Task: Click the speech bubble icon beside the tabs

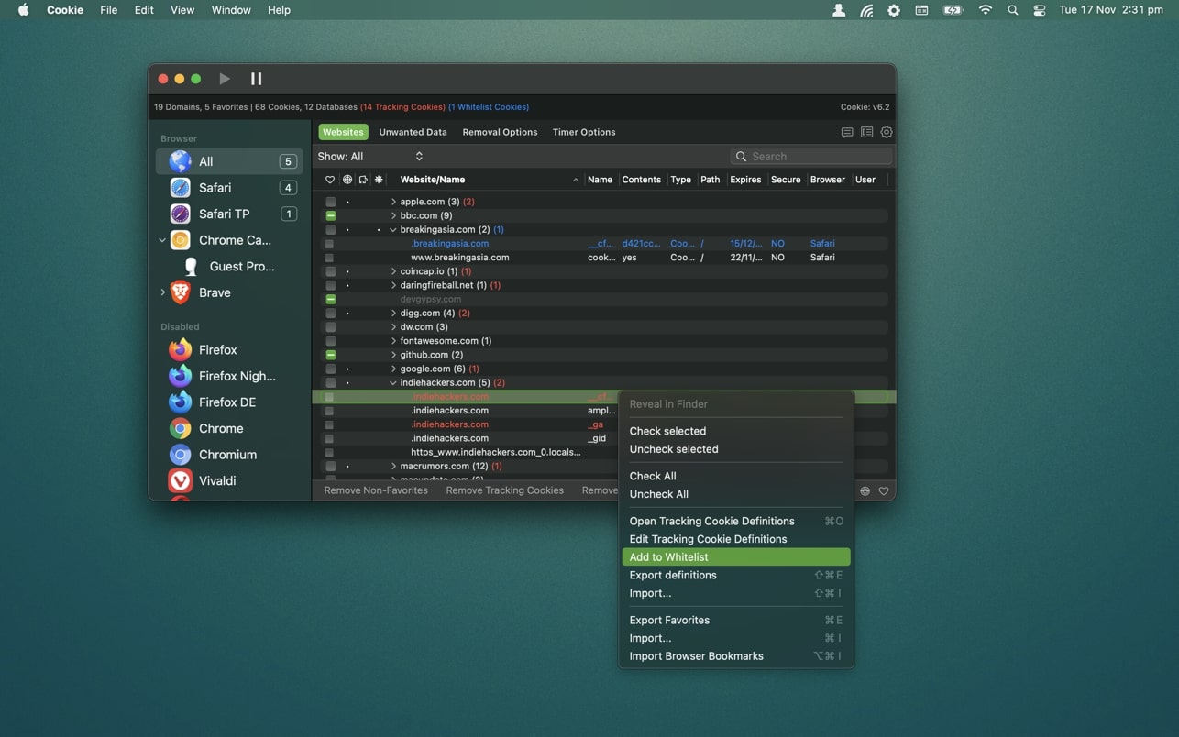Action: coord(846,132)
